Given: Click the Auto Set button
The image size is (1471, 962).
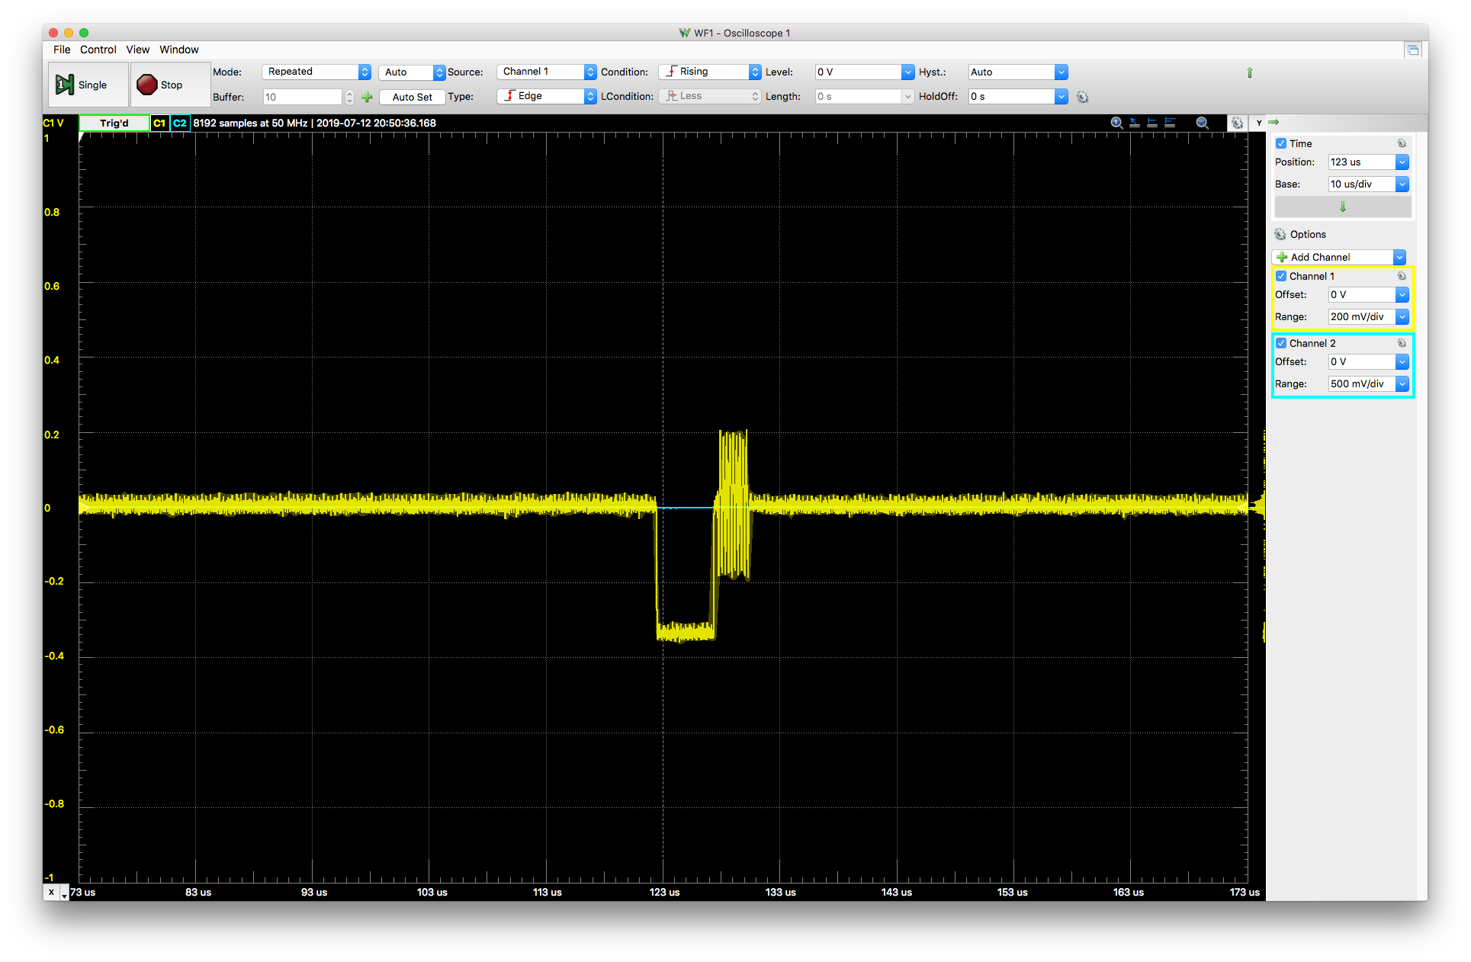Looking at the screenshot, I should (412, 97).
